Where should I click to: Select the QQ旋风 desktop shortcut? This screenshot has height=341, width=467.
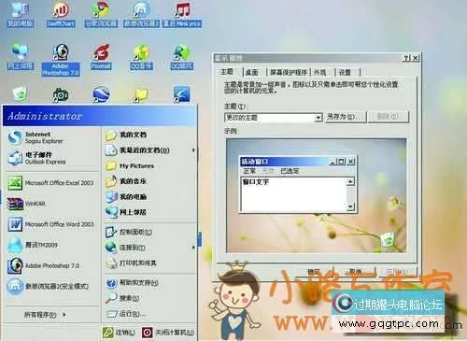[x=182, y=57]
